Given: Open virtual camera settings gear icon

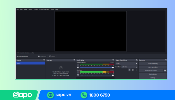Looking at the screenshot, I should (165, 71).
